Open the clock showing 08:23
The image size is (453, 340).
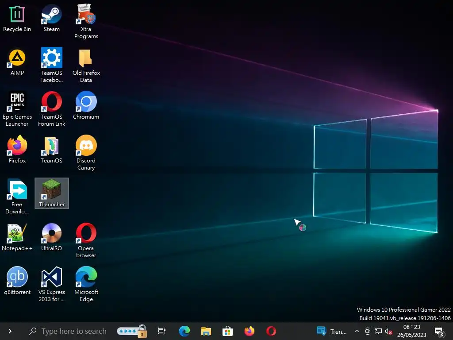(412, 331)
